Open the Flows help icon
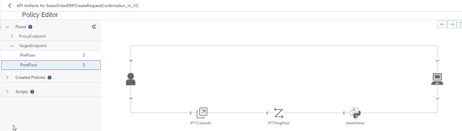Image resolution: width=462 pixels, height=131 pixels. 30,27
